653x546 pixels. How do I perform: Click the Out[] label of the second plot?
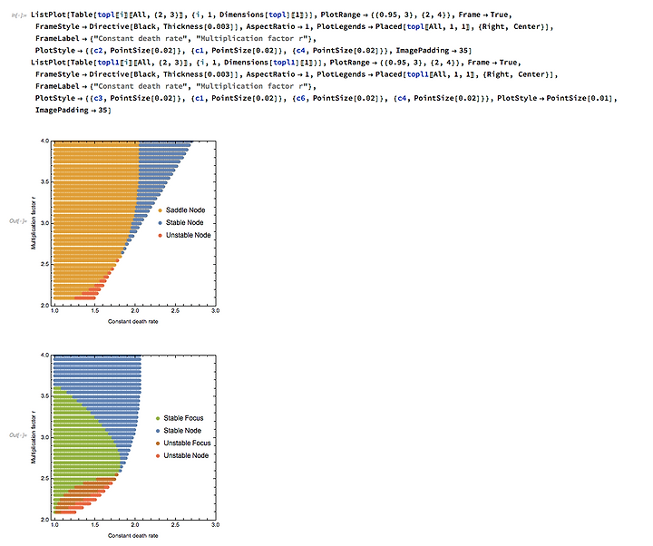(x=18, y=434)
